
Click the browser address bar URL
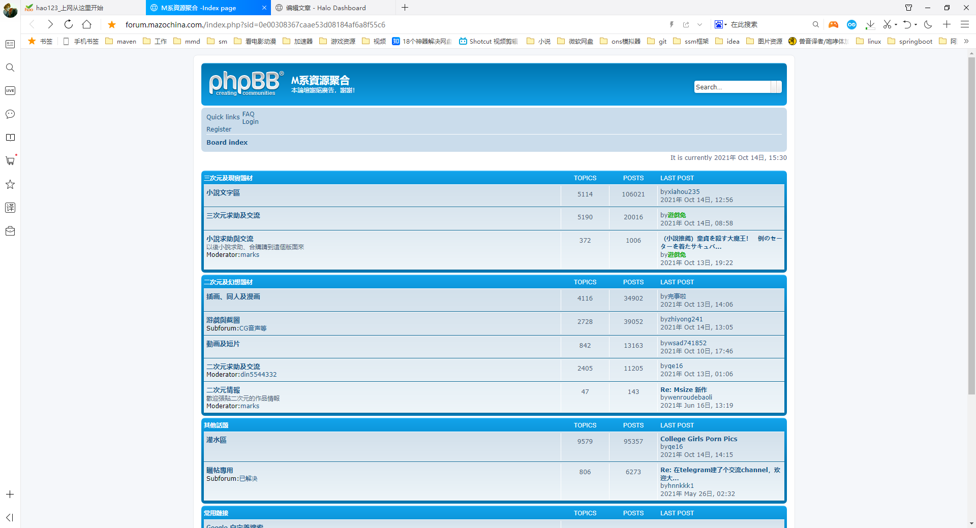point(255,24)
